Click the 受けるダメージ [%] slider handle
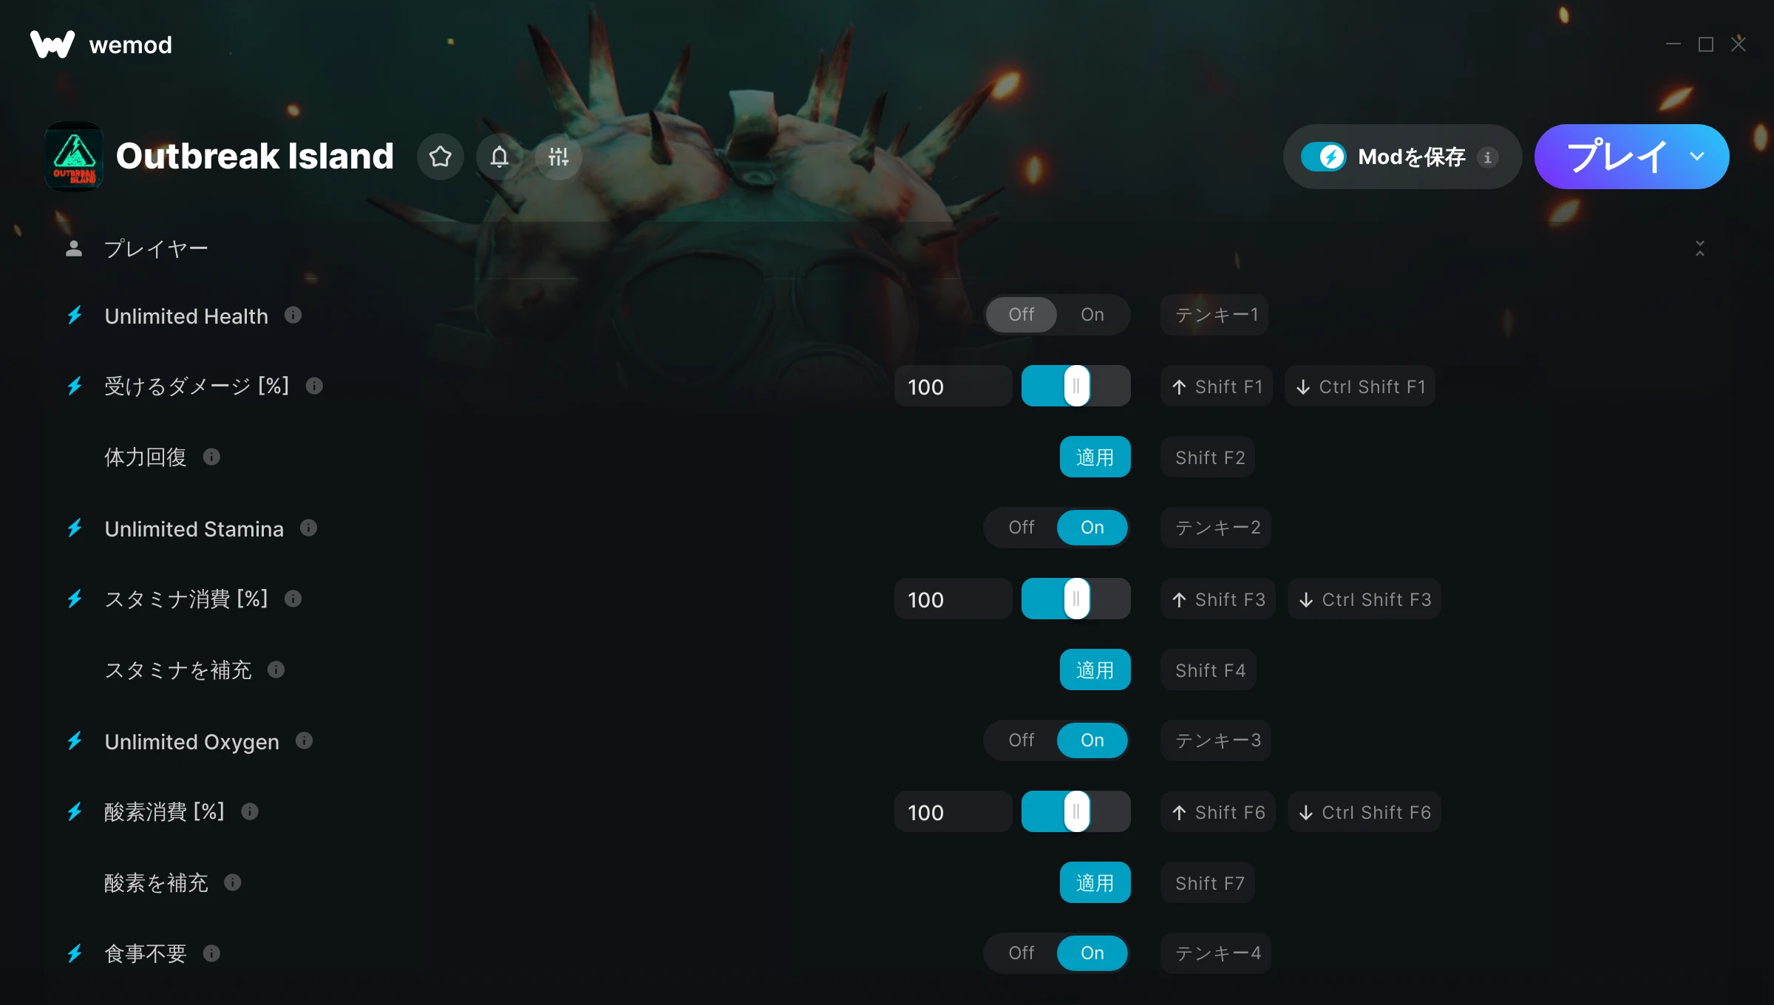Image resolution: width=1774 pixels, height=1005 pixels. tap(1076, 386)
